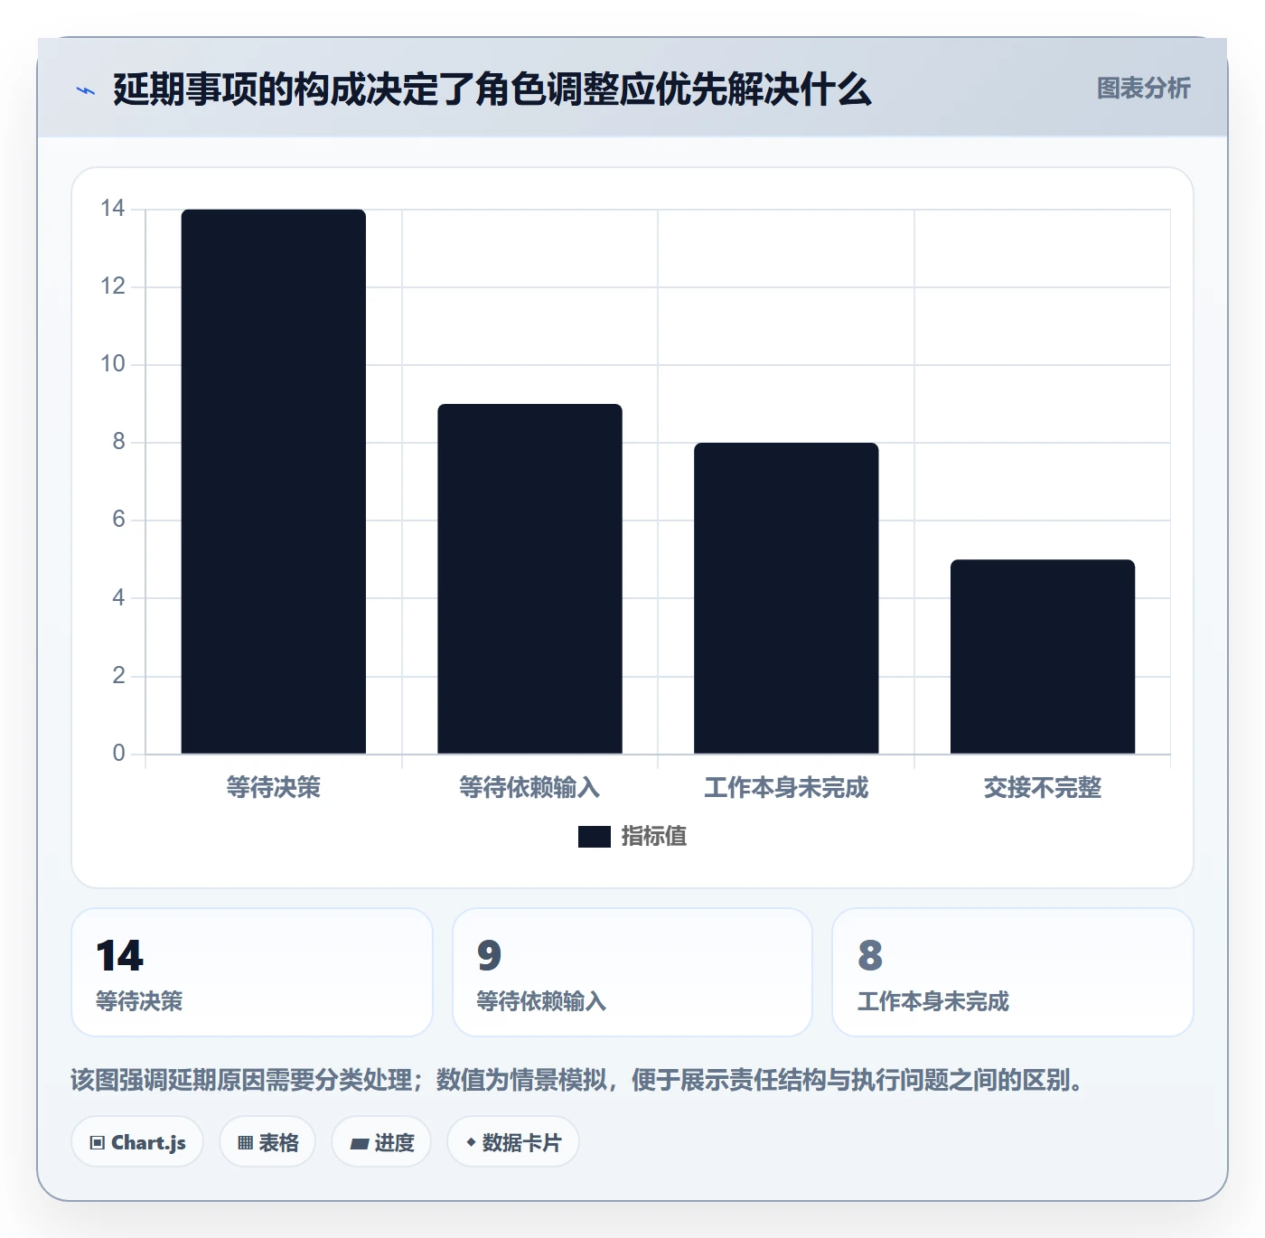This screenshot has width=1265, height=1238.
Task: Click the Chart.js tag chip
Action: coord(137,1142)
